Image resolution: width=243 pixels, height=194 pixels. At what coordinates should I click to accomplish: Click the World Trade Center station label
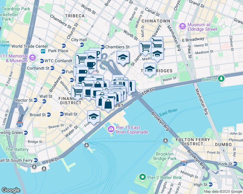click(x=30, y=46)
